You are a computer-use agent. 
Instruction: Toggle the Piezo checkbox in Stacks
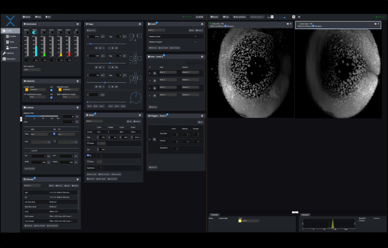point(88,162)
